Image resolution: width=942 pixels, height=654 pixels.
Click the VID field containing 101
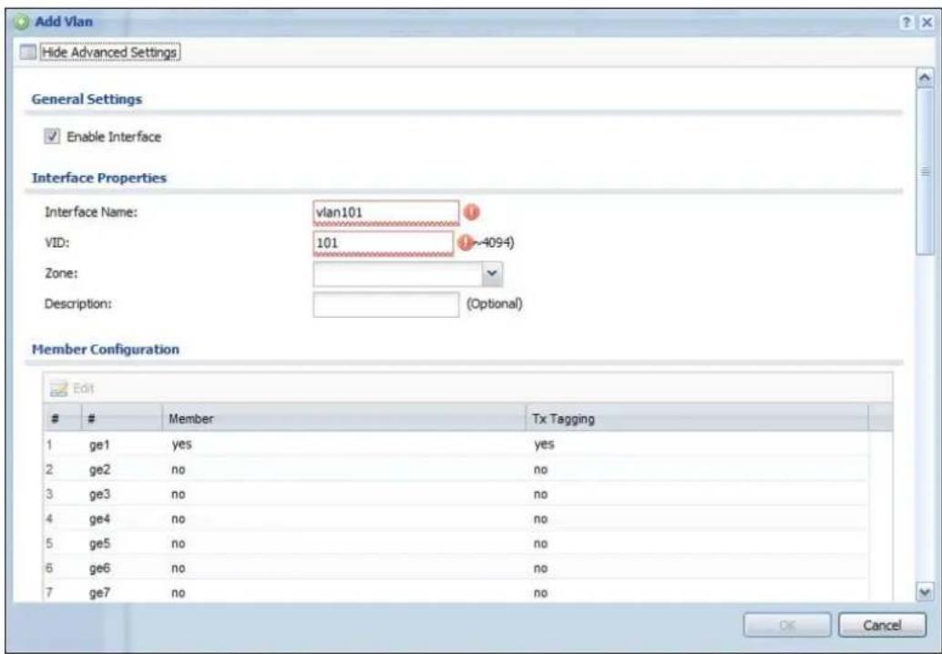tap(384, 243)
